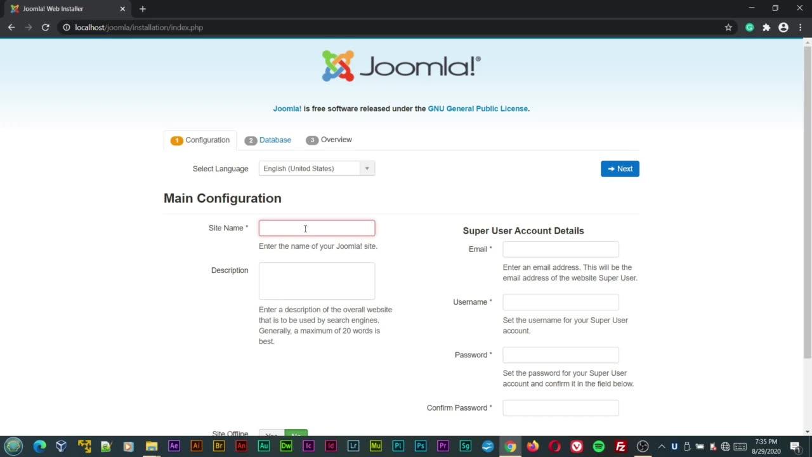Launch Adobe Photoshop from the taskbar
This screenshot has width=812, height=457.
coord(421,446)
